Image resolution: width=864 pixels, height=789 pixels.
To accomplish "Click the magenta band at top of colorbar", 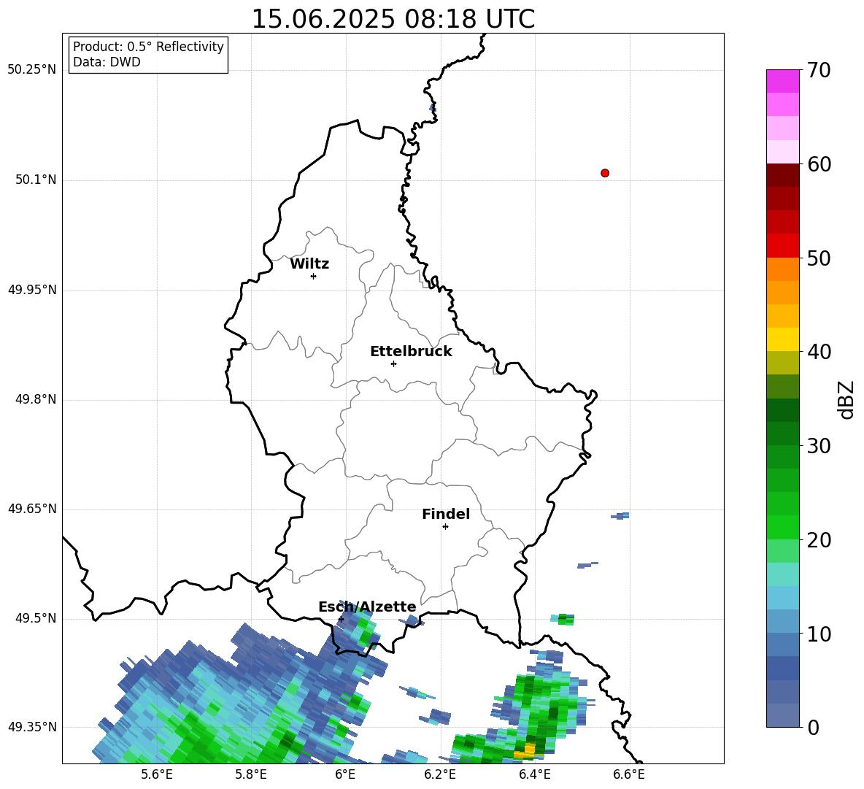I will [782, 81].
